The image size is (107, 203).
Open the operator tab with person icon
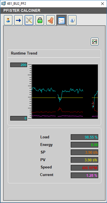[8, 20]
